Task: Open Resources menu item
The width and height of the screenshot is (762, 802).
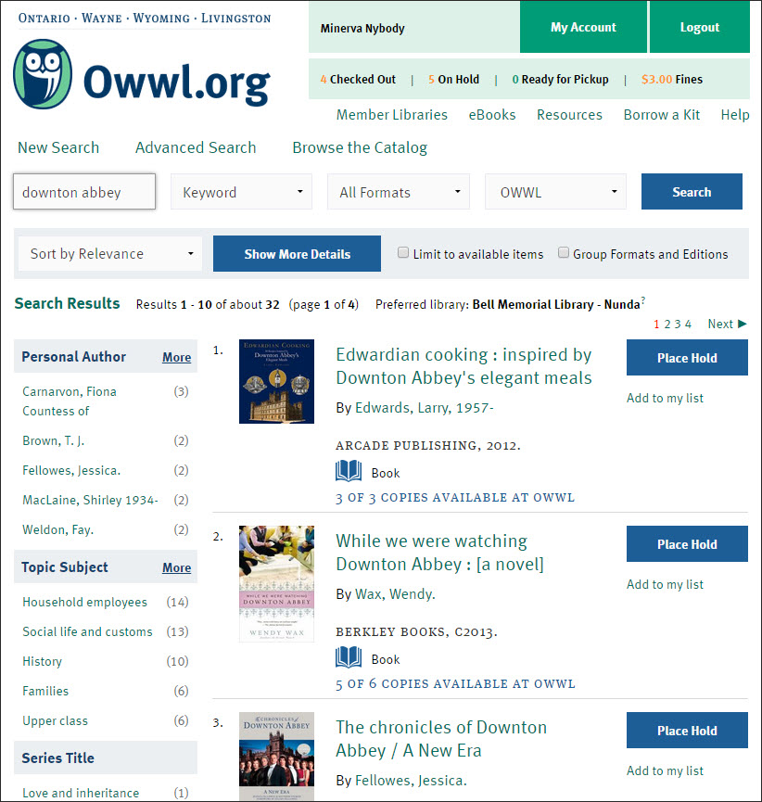Action: click(x=569, y=115)
